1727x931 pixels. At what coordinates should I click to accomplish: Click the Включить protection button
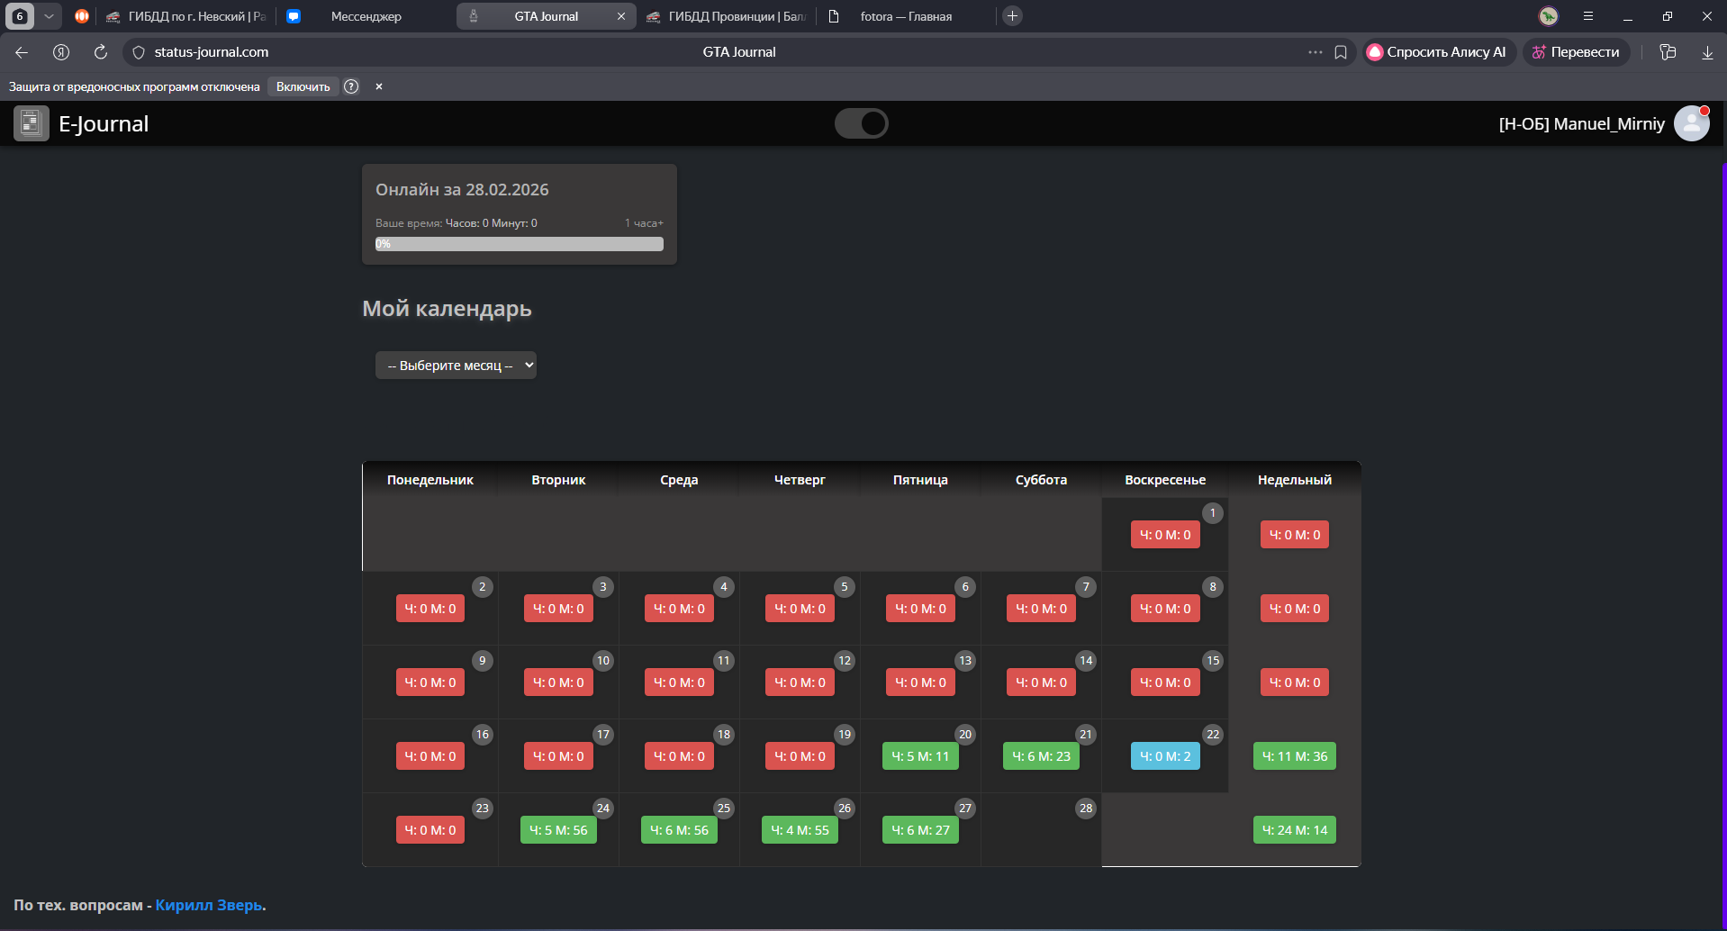tap(303, 86)
